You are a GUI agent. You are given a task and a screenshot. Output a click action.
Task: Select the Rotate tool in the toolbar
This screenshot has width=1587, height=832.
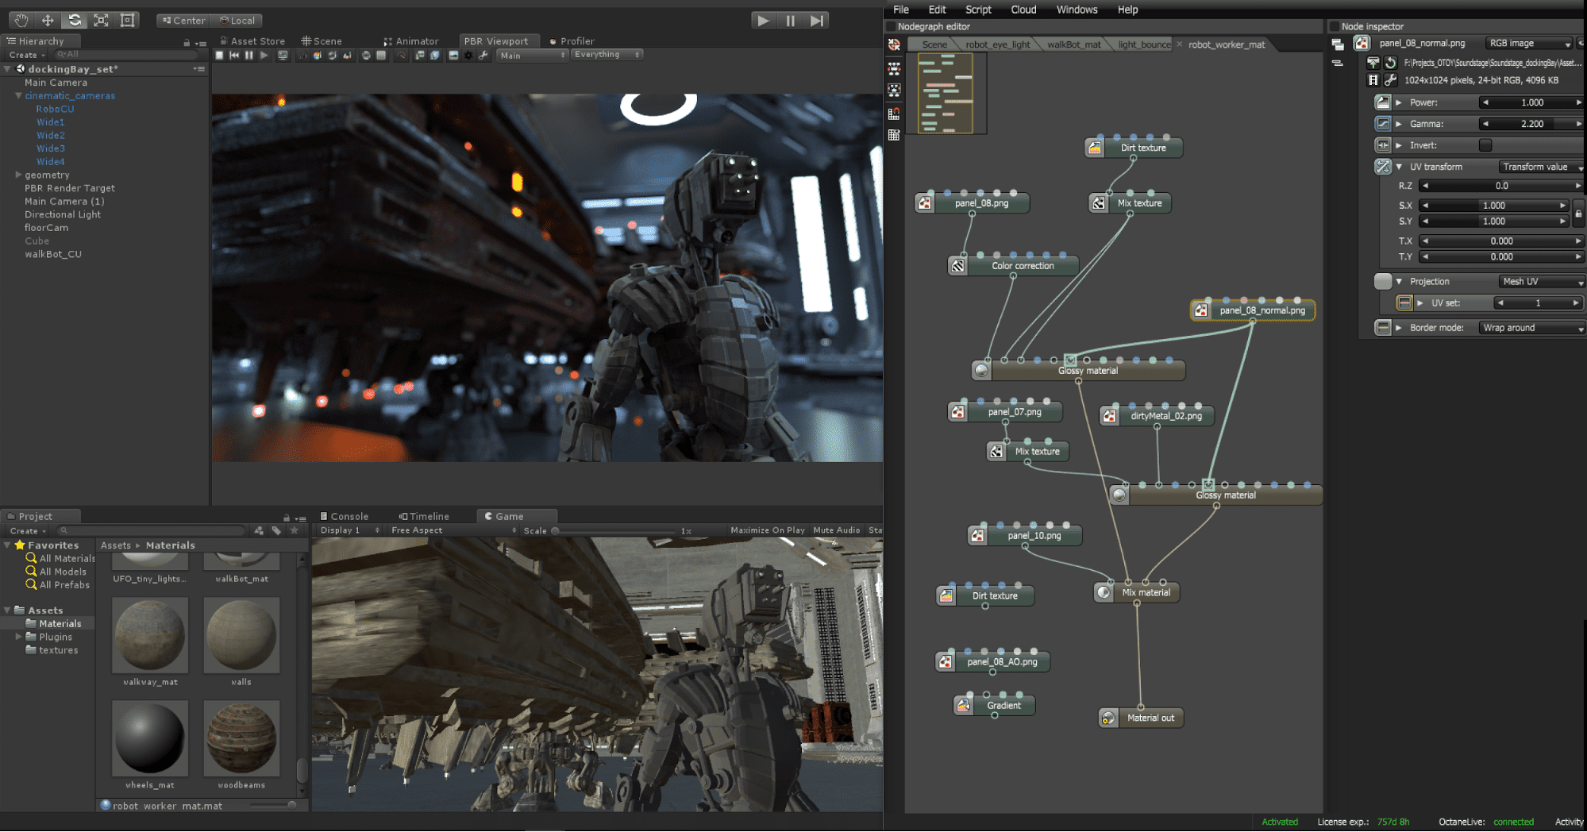pos(75,20)
